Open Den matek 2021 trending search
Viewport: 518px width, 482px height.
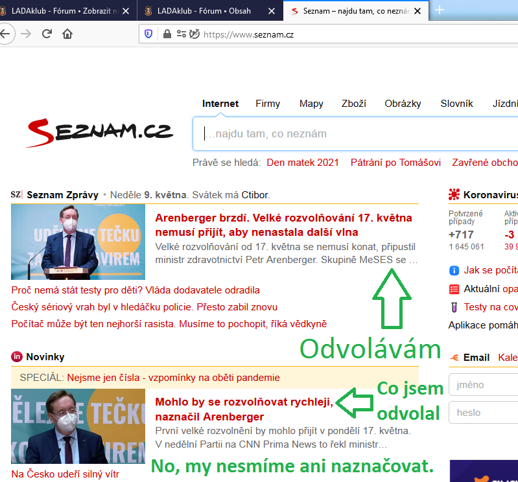(x=303, y=163)
